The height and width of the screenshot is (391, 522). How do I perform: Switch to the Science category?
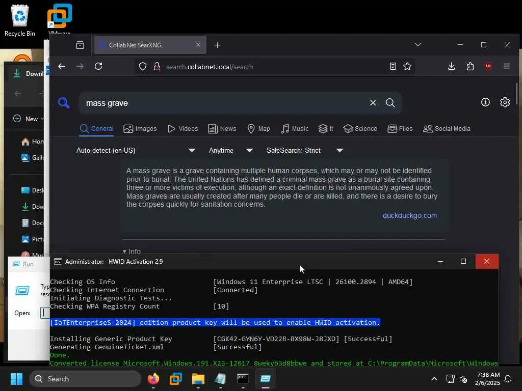point(360,129)
